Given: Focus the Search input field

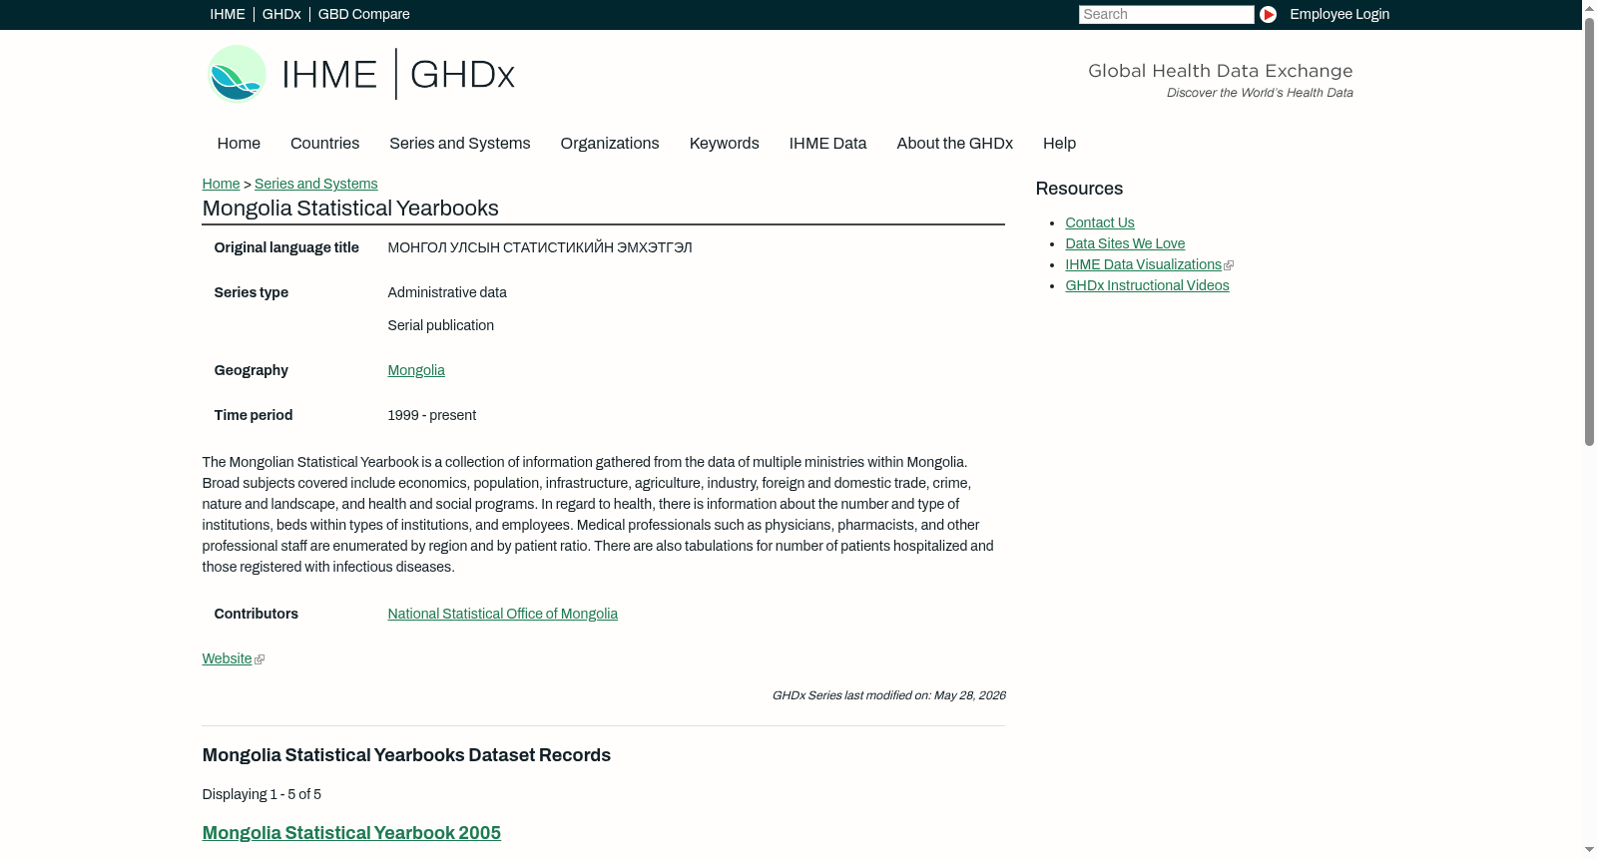Looking at the screenshot, I should click(x=1166, y=14).
